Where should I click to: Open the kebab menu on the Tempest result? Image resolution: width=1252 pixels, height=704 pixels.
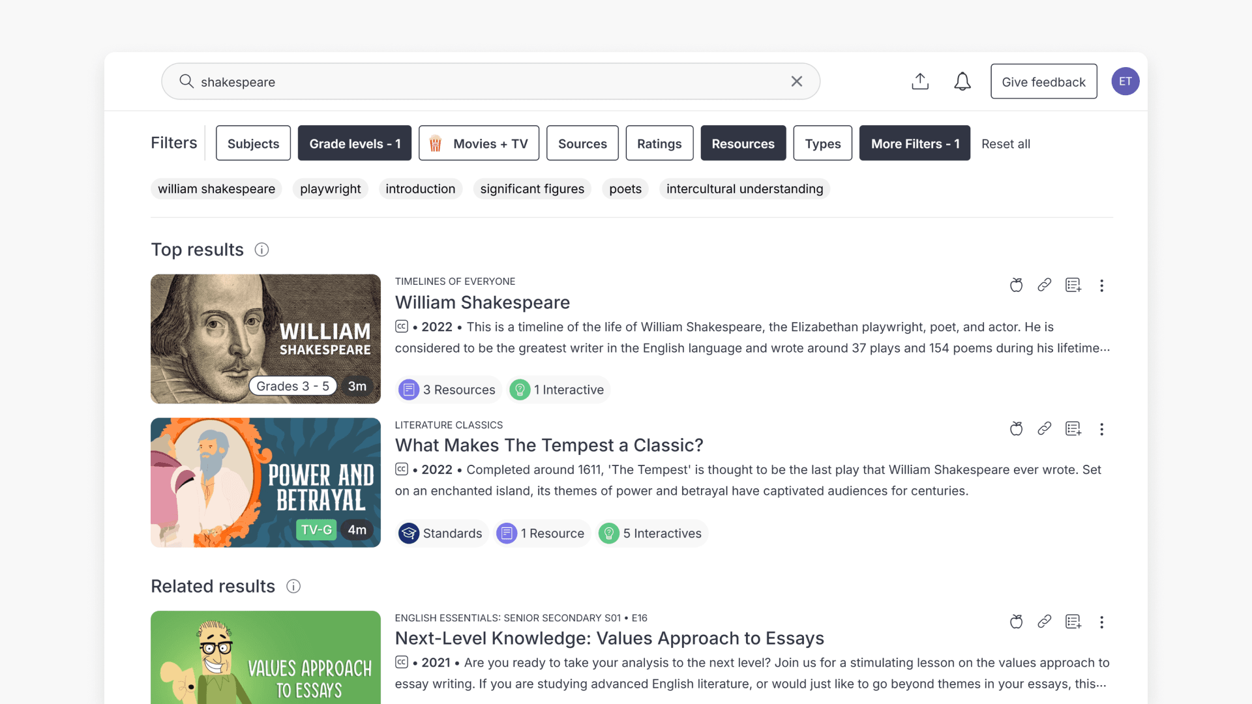point(1102,429)
